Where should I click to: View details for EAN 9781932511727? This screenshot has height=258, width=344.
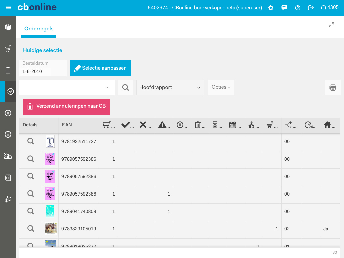pyautogui.click(x=31, y=141)
